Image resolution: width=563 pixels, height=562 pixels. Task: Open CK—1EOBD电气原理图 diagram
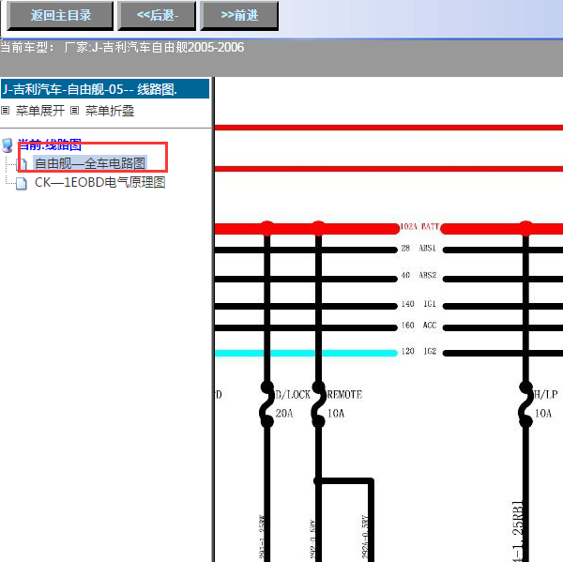[99, 182]
